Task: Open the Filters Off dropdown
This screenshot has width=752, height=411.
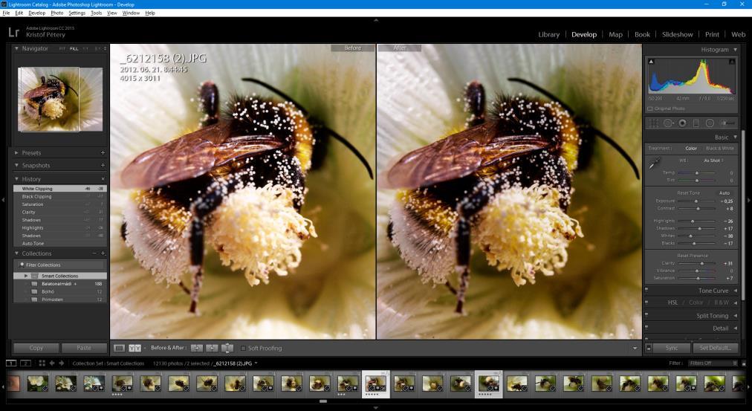Action: tap(712, 363)
